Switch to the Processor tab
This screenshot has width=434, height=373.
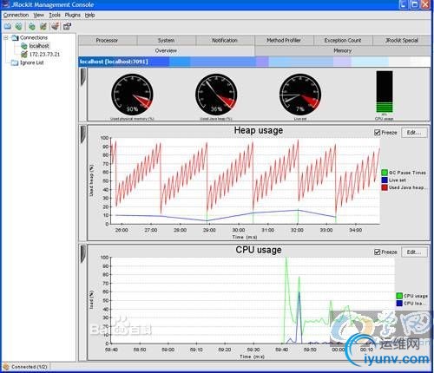107,40
